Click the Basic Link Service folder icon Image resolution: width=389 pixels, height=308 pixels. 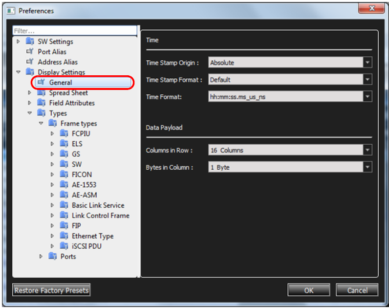pos(64,205)
